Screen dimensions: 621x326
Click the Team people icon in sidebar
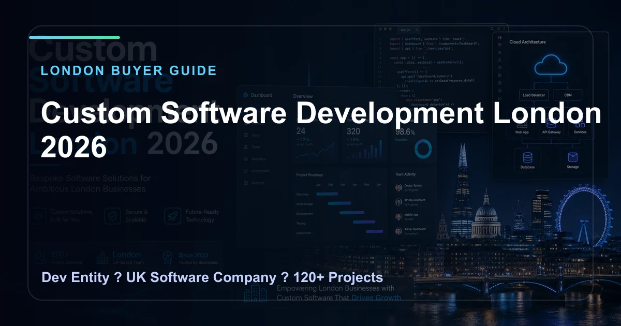click(246, 147)
